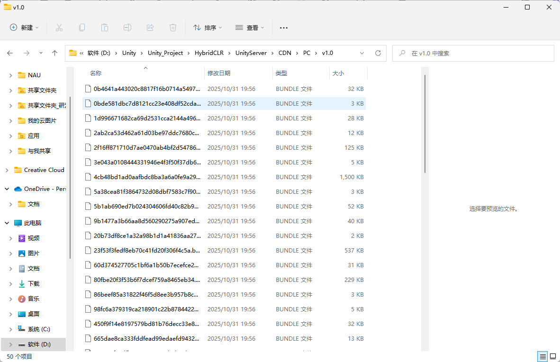Expand the address bar history dropdown
The height and width of the screenshot is (362, 560).
pyautogui.click(x=362, y=53)
